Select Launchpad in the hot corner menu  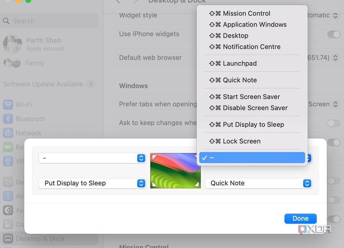(x=252, y=63)
